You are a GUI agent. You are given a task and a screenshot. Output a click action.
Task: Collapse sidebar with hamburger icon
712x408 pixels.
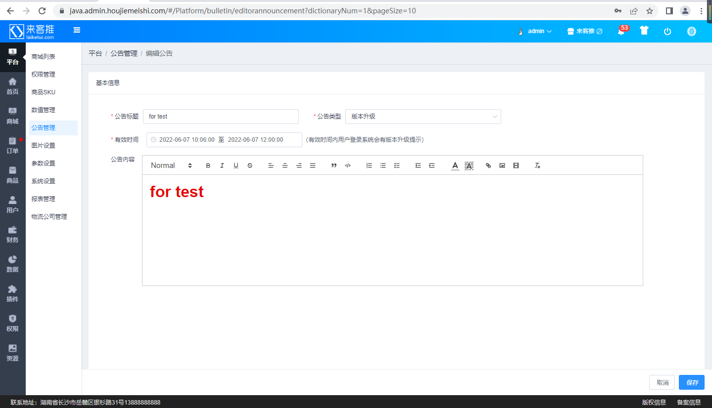pos(77,30)
